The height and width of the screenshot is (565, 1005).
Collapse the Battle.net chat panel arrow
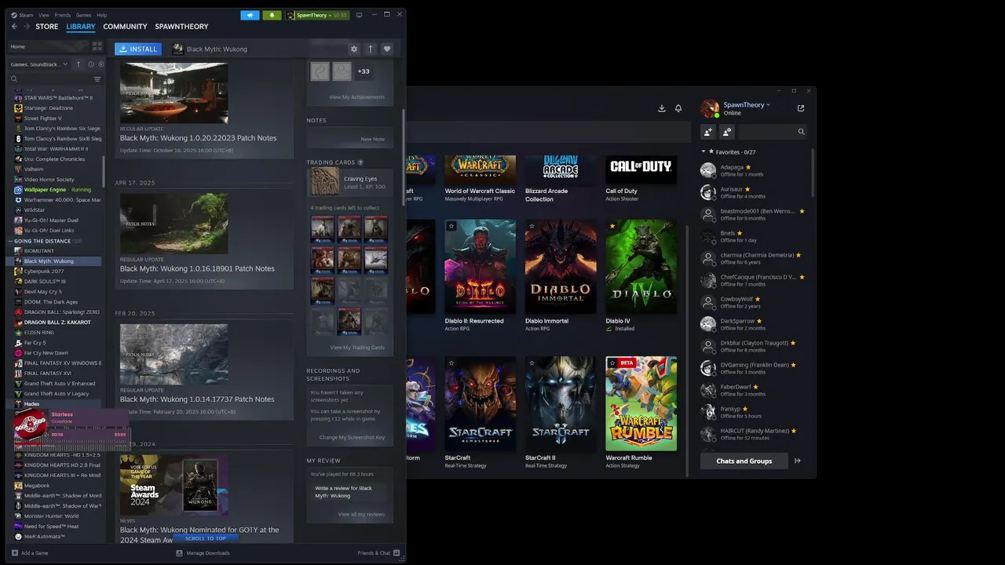tap(798, 461)
